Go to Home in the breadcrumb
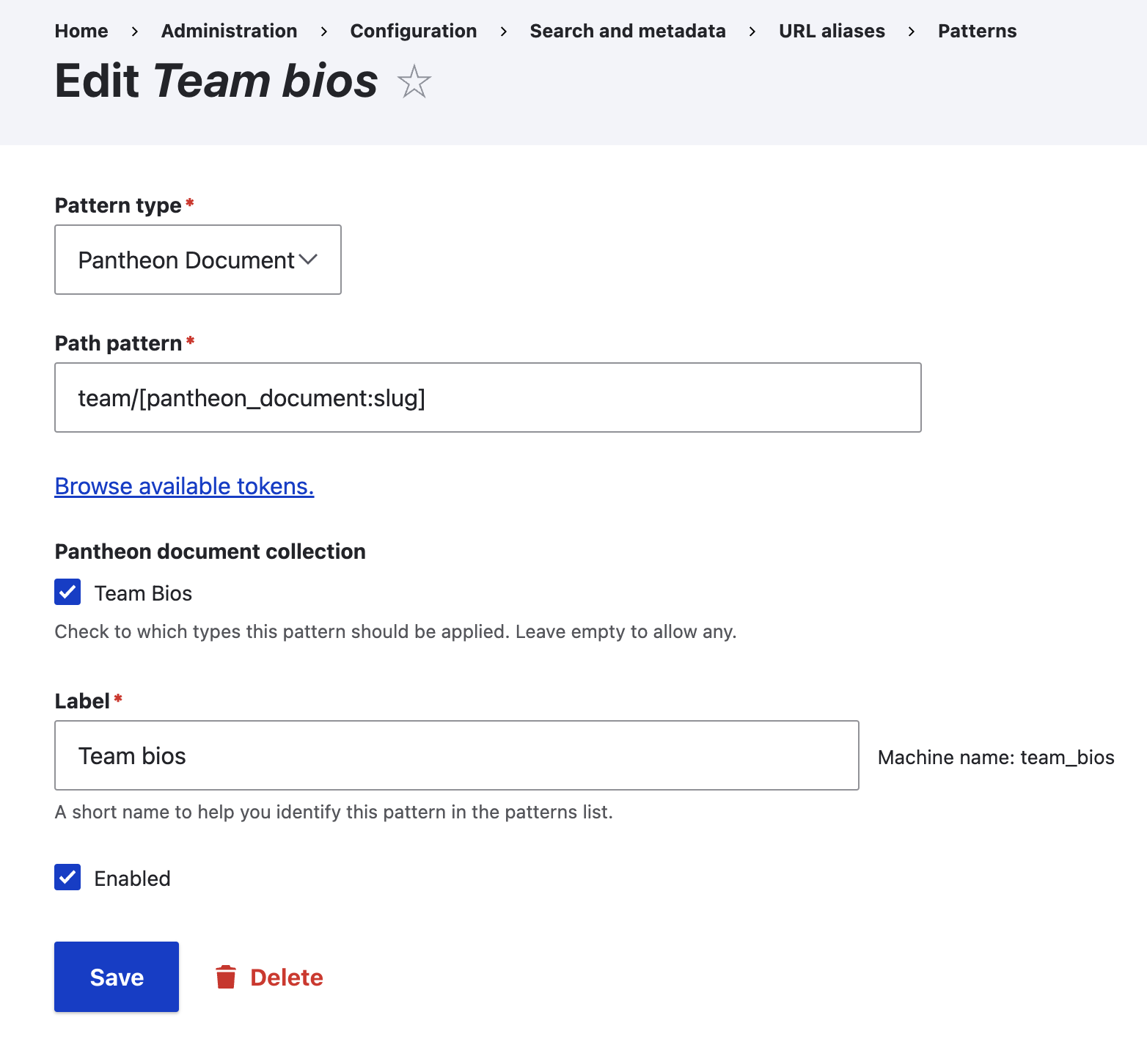Viewport: 1147px width, 1056px height. (81, 31)
